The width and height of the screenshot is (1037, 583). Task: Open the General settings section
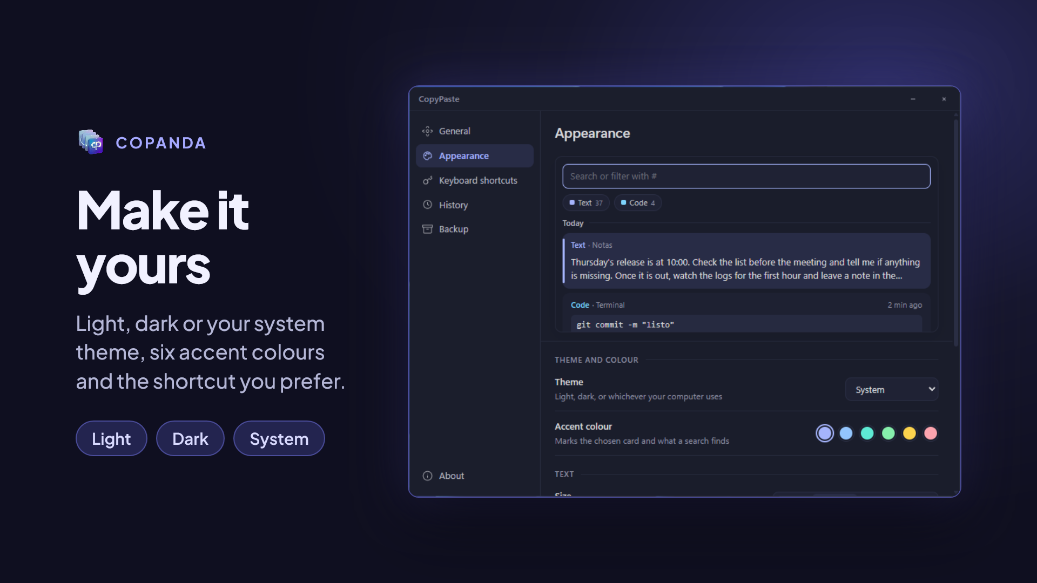click(474, 131)
